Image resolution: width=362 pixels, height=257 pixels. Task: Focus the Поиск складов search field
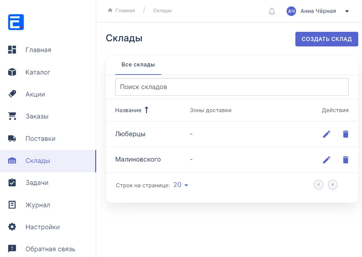coord(232,87)
